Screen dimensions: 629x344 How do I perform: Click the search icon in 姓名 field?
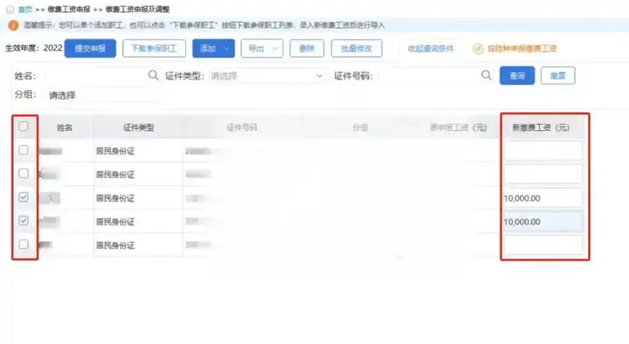click(153, 75)
